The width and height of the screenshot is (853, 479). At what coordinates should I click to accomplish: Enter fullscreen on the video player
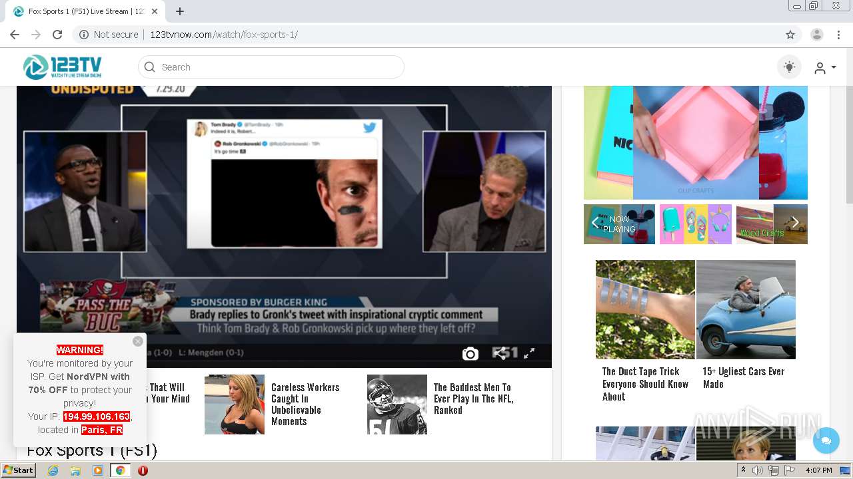tap(529, 353)
